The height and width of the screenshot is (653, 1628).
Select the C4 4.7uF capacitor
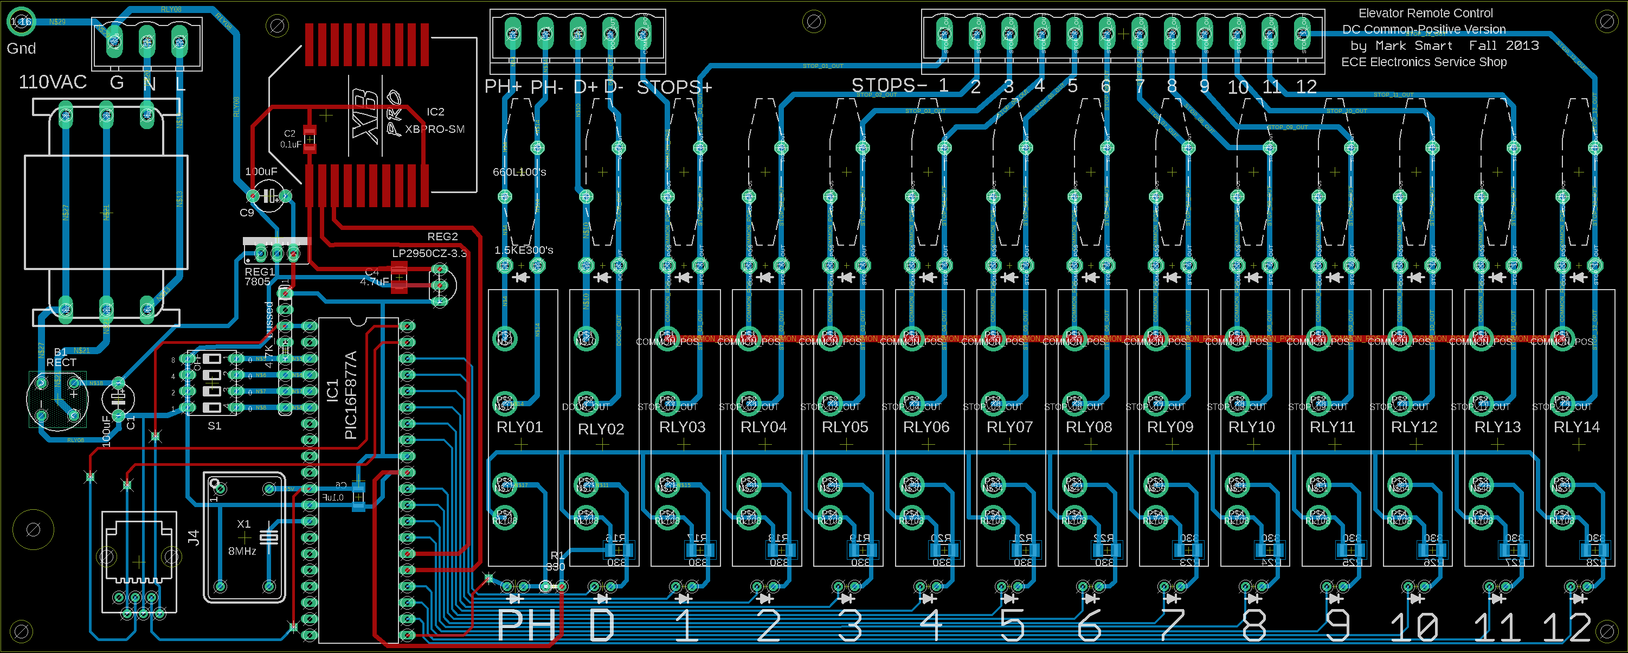[399, 278]
